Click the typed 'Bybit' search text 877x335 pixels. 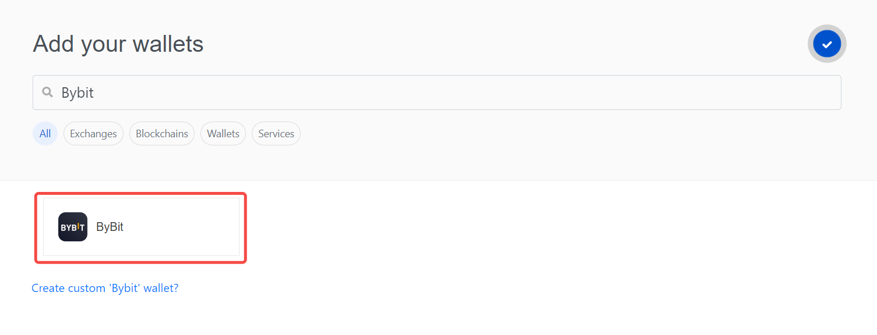[78, 92]
